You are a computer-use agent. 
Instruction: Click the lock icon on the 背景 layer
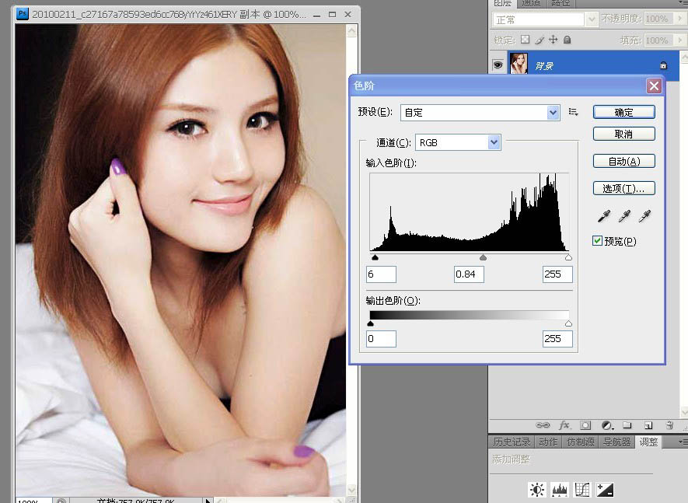click(x=663, y=65)
